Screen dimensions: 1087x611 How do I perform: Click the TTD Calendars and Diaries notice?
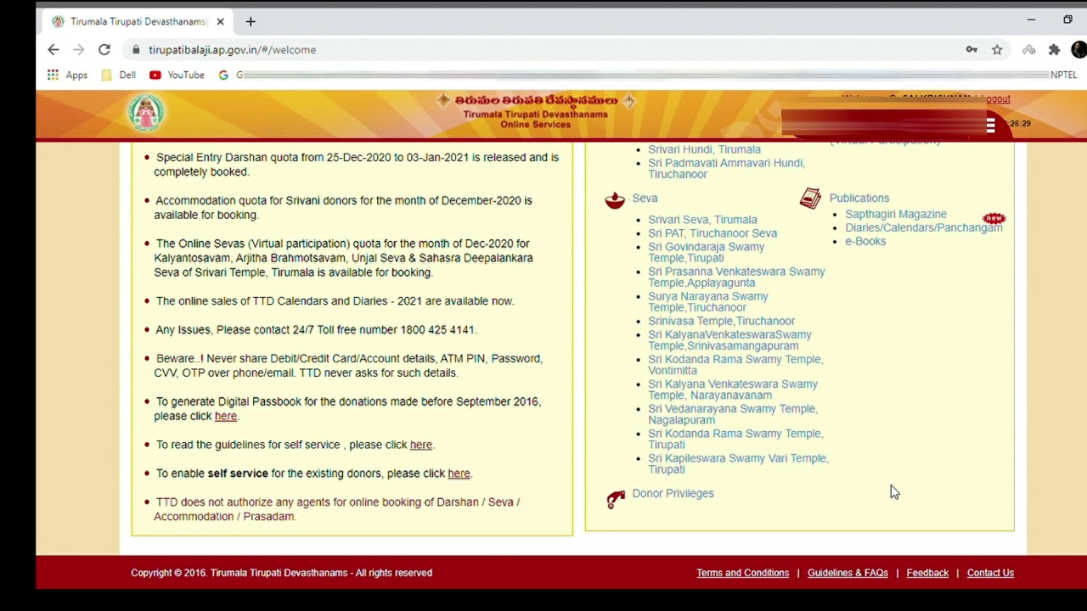(x=335, y=301)
